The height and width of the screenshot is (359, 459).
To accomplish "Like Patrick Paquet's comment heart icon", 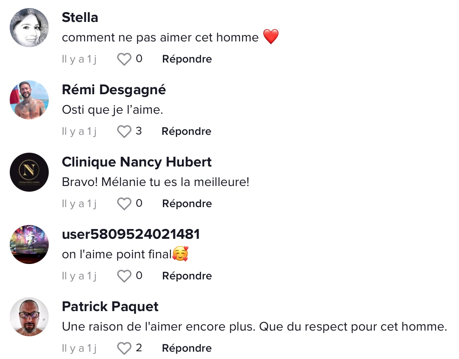I will [x=124, y=348].
